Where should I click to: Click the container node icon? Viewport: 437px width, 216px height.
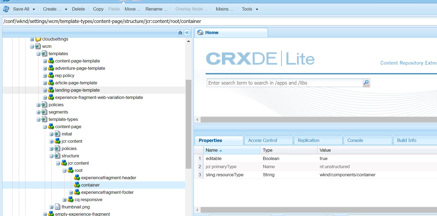point(77,185)
